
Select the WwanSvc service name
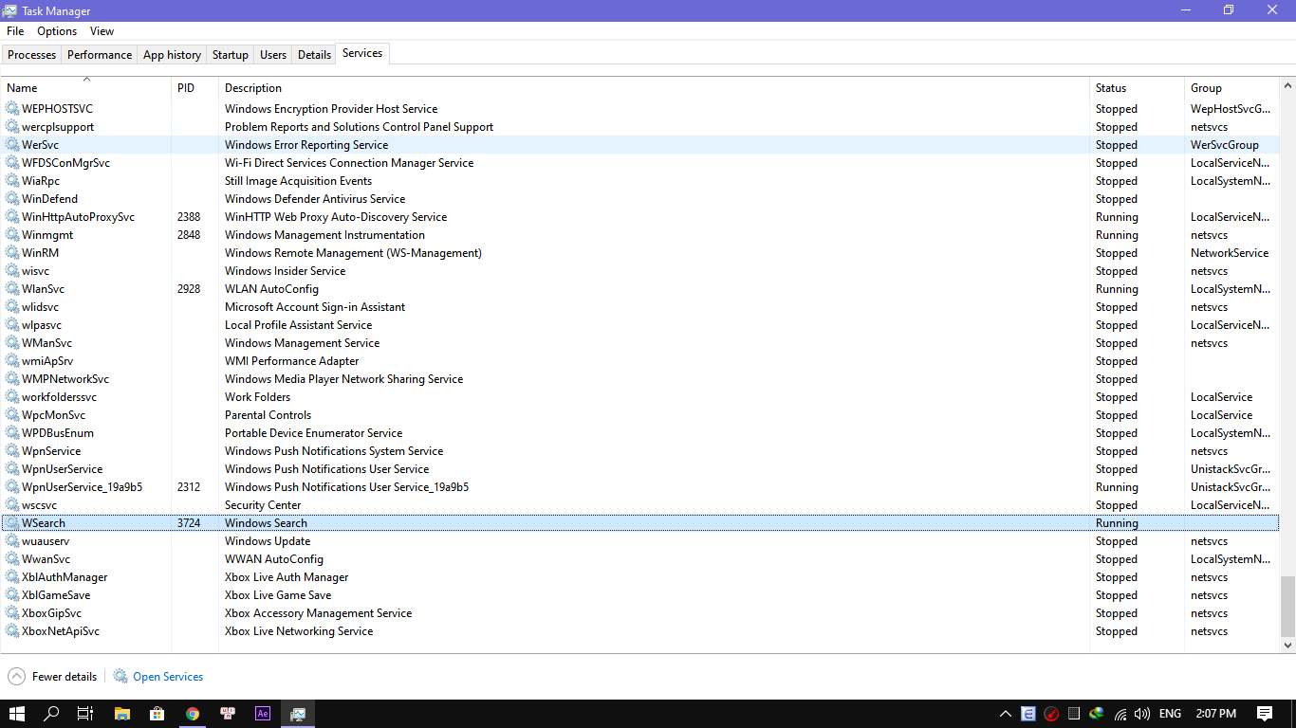46,559
